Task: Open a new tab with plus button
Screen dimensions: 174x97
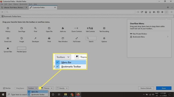Action: [168, 7]
